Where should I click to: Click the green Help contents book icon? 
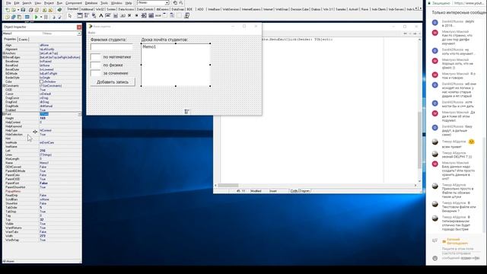(x=59, y=10)
